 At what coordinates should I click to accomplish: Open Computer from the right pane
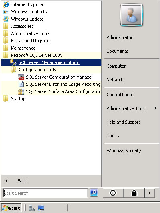click(116, 66)
